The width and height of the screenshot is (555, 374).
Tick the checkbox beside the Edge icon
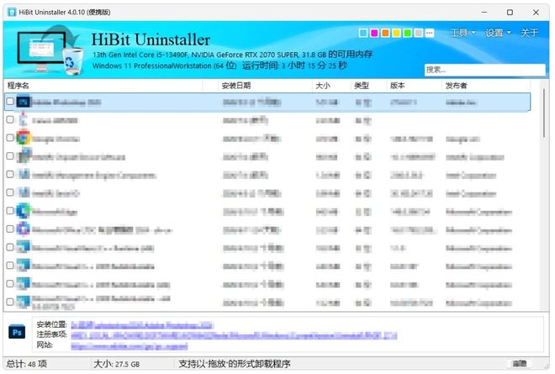[x=10, y=211]
